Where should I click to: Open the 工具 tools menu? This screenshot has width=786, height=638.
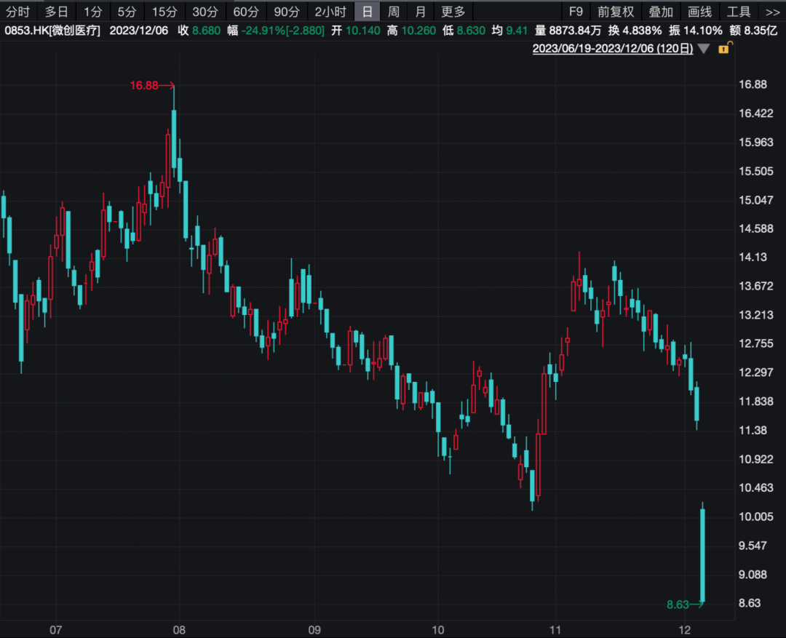pos(739,12)
